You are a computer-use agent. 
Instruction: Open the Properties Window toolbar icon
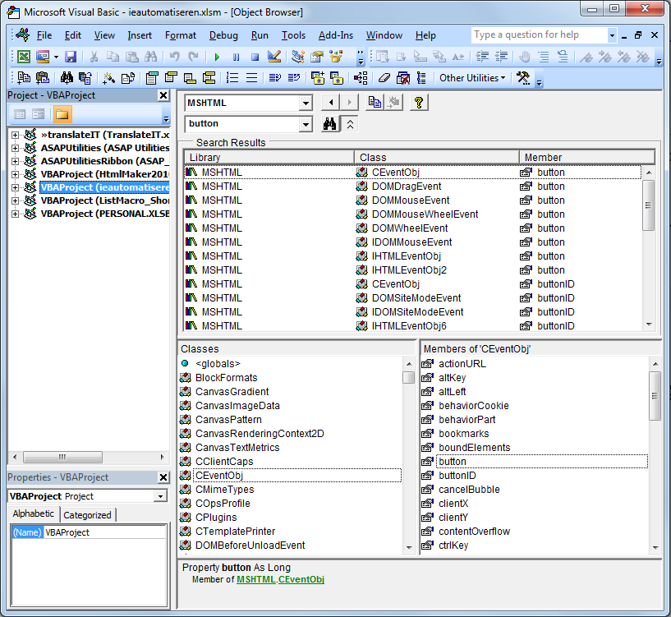pos(317,57)
